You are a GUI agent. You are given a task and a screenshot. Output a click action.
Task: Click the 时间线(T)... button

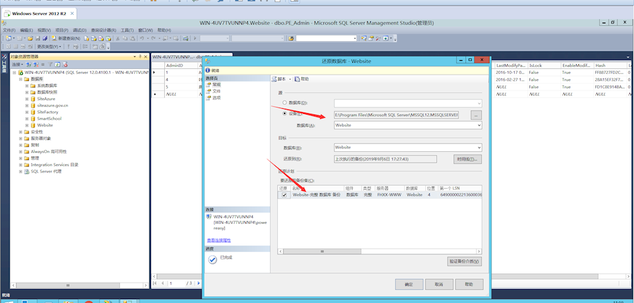469,159
